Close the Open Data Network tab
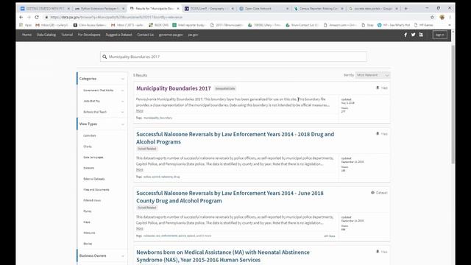The width and height of the screenshot is (471, 265). click(288, 9)
